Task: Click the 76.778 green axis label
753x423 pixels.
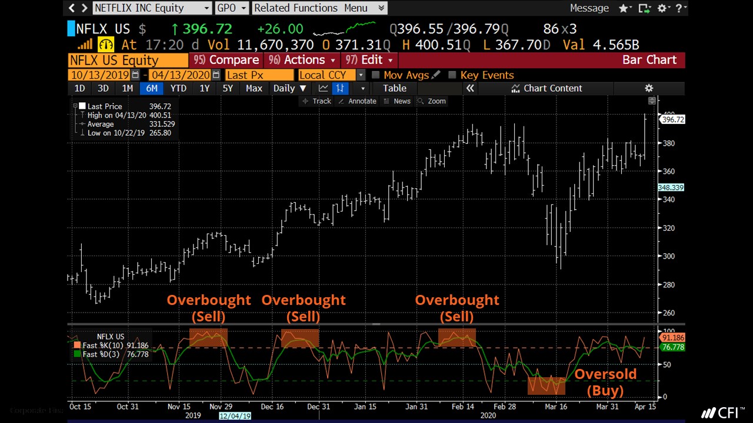Action: pyautogui.click(x=672, y=347)
